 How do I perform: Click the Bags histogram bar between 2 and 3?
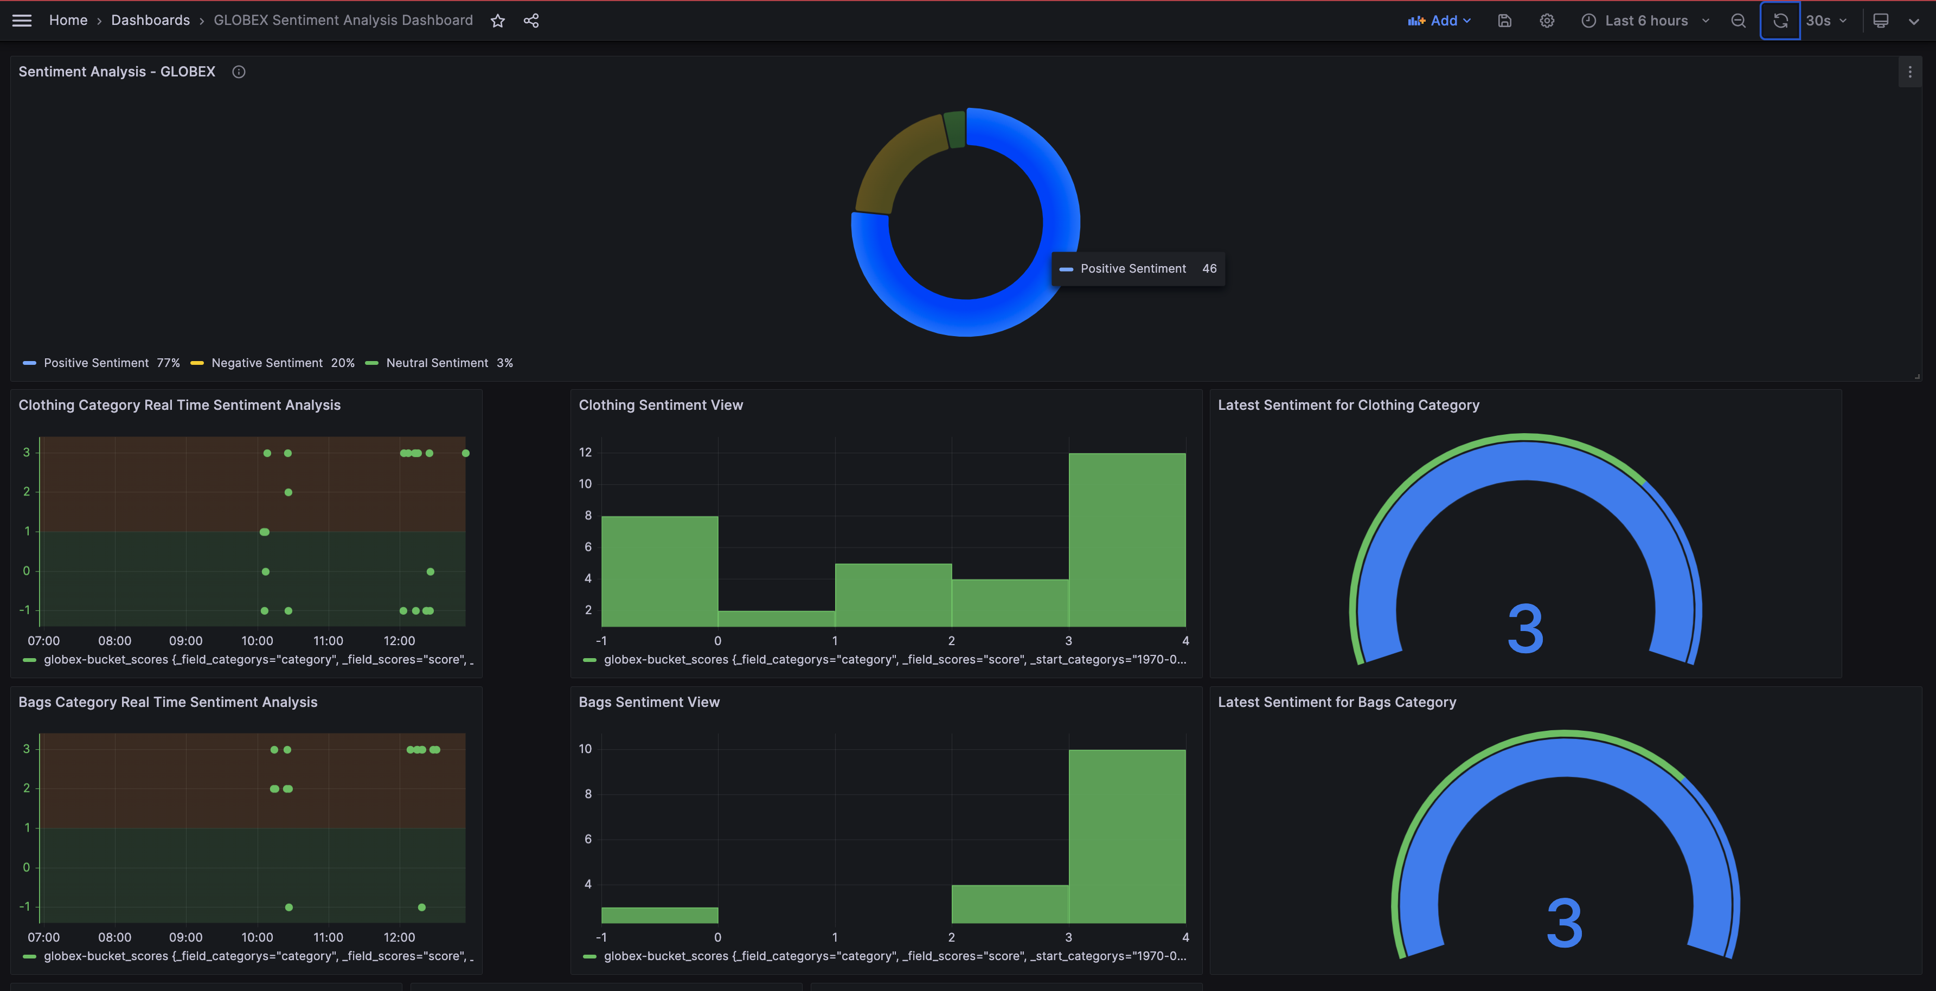(1010, 904)
